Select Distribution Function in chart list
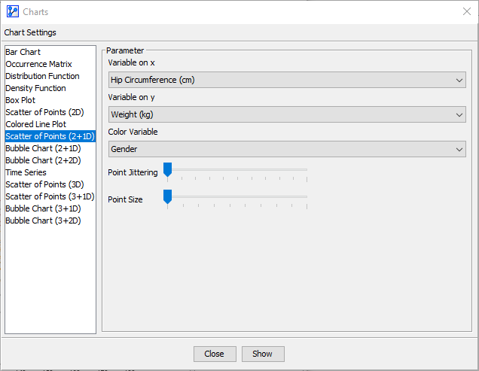Screen dimensions: 479x371 click(x=42, y=76)
